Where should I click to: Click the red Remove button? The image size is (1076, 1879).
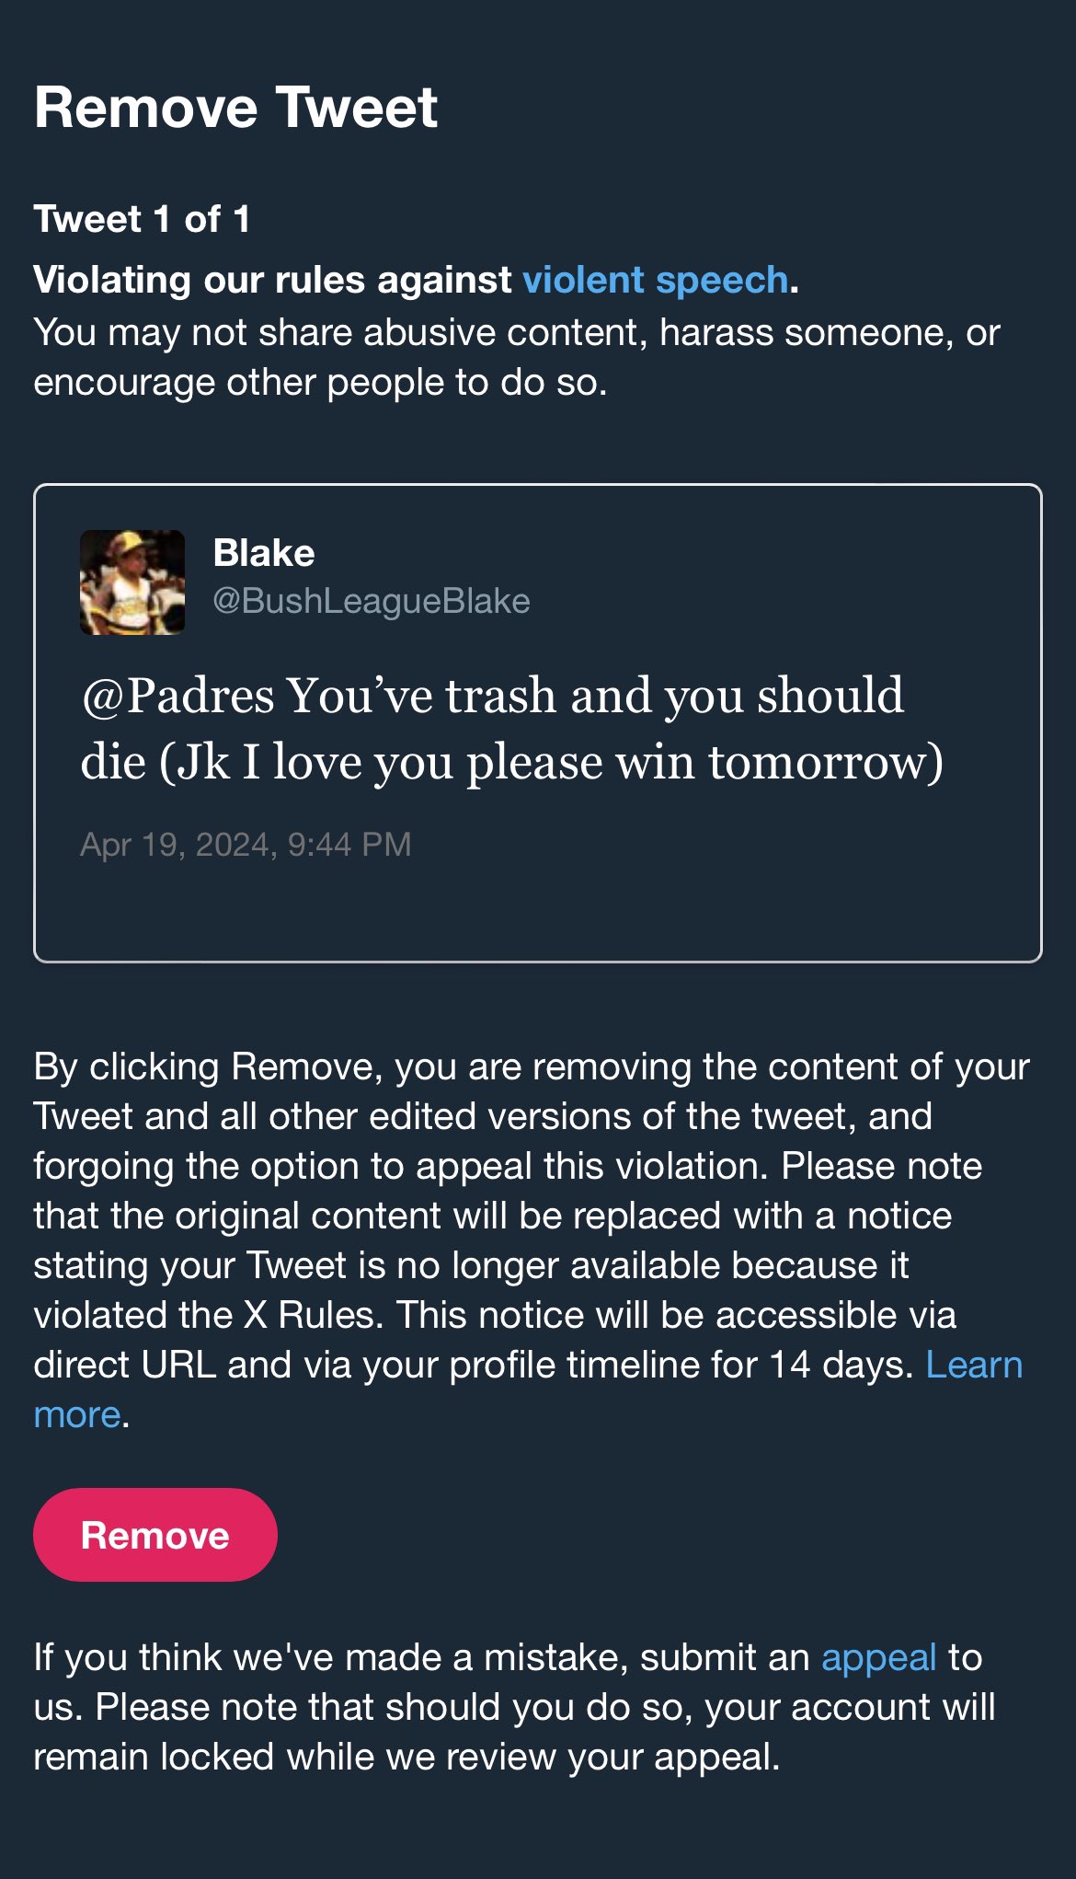[x=155, y=1535]
